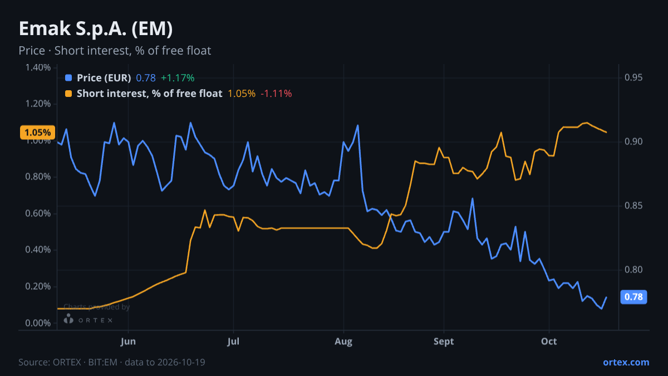Screen dimensions: 668x376
Task: Click the 0.00% left axis label
Action: [38, 323]
